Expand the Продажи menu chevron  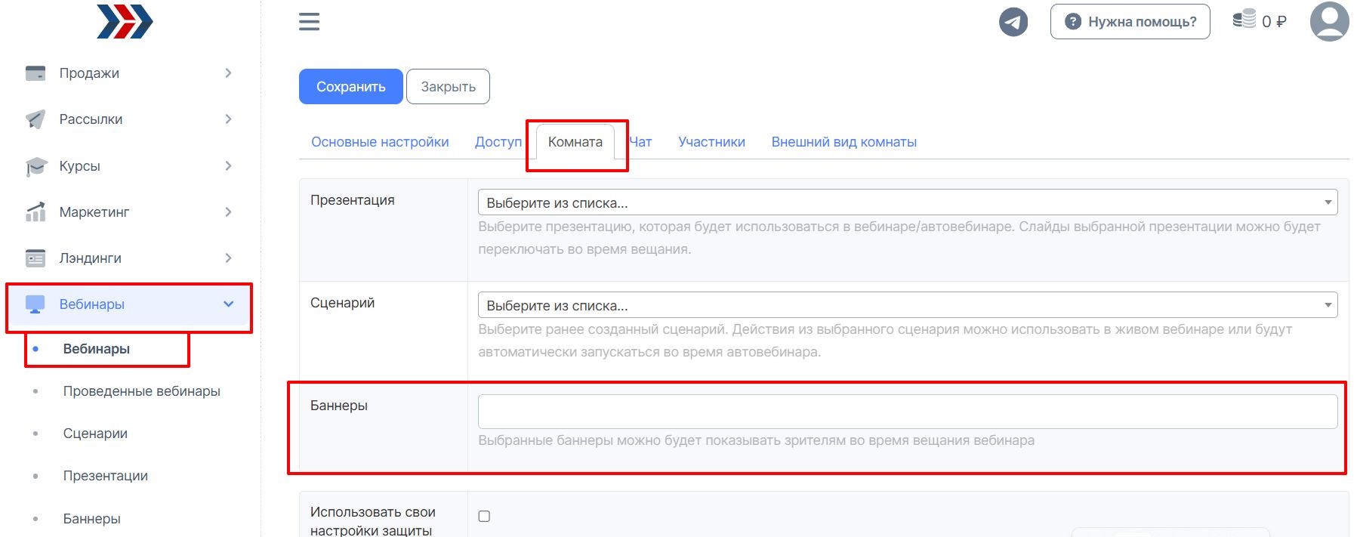[228, 73]
